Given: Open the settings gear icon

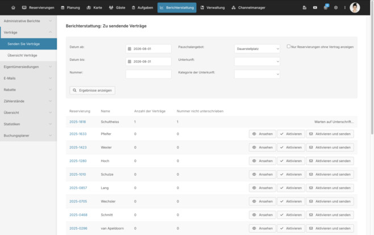Looking at the screenshot, I should (336, 7).
